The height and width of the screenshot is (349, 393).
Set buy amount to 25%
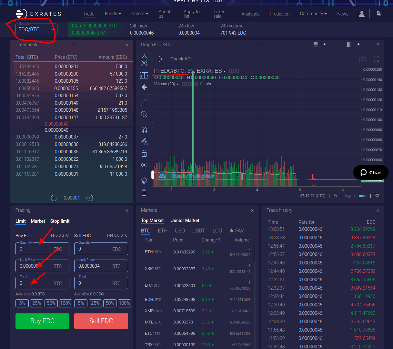click(x=36, y=303)
